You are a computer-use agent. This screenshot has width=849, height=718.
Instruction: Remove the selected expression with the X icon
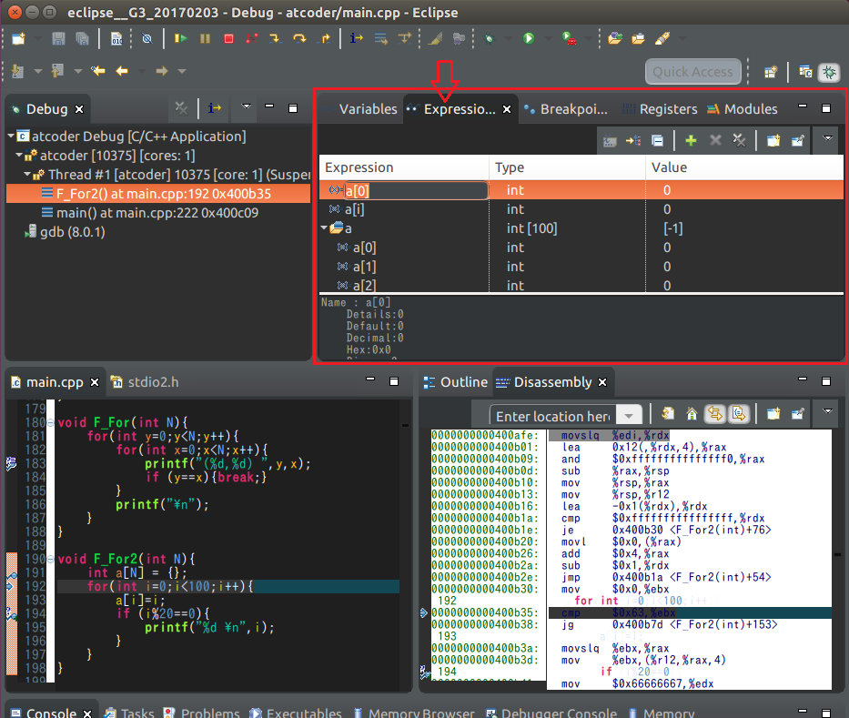click(715, 140)
